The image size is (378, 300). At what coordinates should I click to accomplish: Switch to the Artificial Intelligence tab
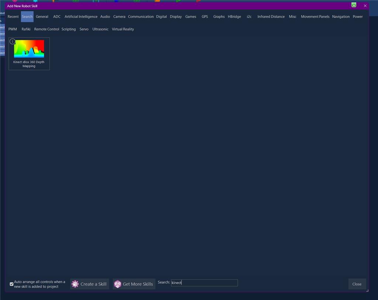81,17
